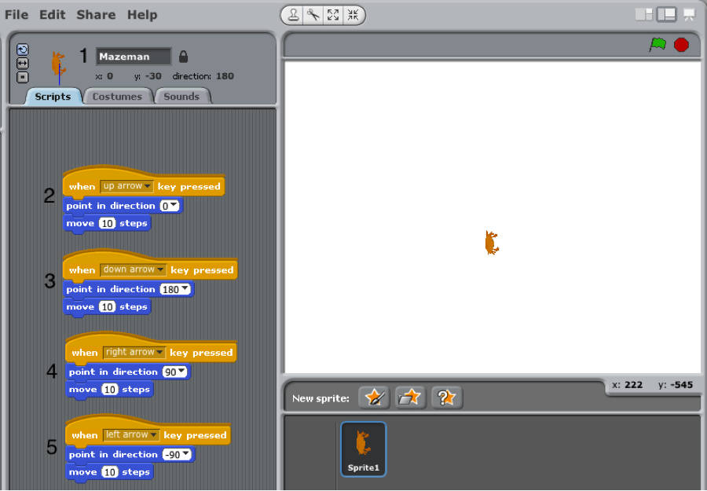Select the Sprite1 thumbnail in sprite list
This screenshot has width=707, height=491.
tap(363, 449)
